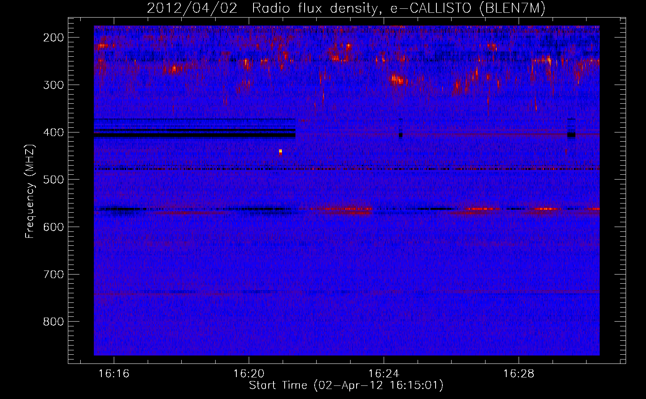Click the bright yellow pixel spot near 440 MHz

pyautogui.click(x=281, y=151)
